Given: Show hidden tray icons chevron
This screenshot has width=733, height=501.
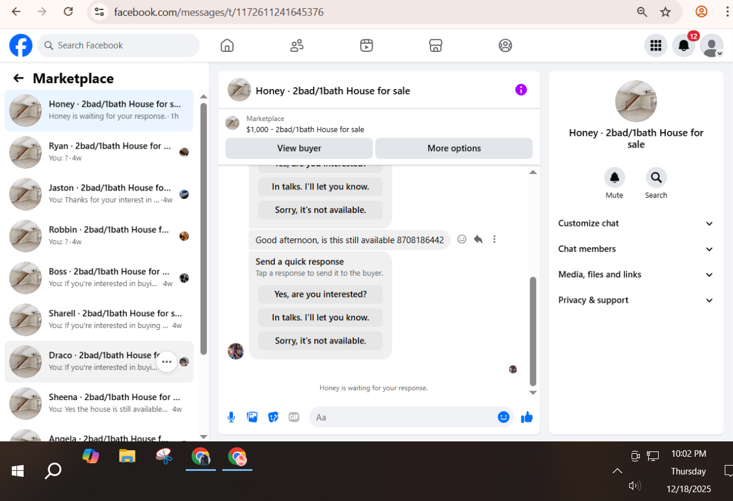Looking at the screenshot, I should 617,471.
